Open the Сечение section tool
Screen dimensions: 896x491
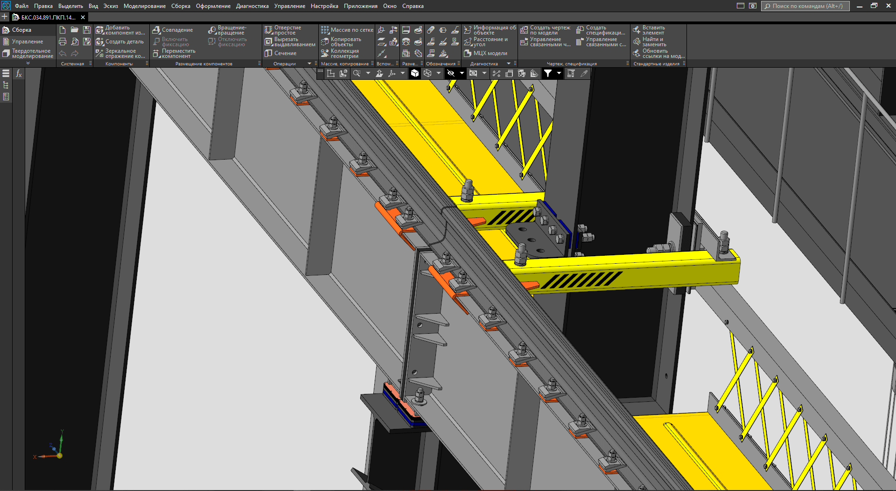coord(280,53)
